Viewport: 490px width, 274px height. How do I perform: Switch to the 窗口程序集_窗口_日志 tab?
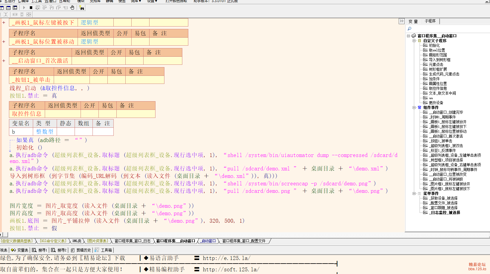[132, 241]
